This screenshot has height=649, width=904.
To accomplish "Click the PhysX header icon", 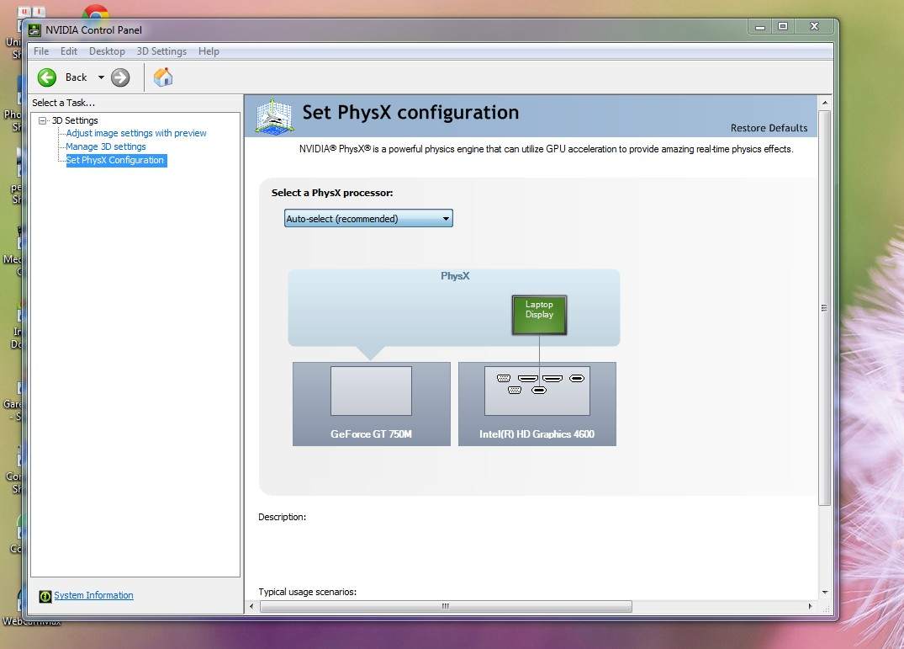I will (274, 116).
